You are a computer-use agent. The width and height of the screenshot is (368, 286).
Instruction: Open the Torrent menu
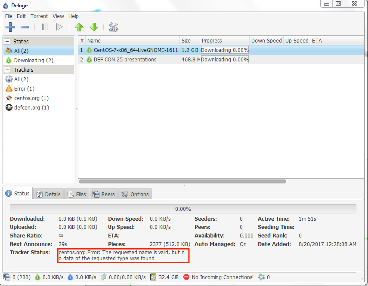39,16
